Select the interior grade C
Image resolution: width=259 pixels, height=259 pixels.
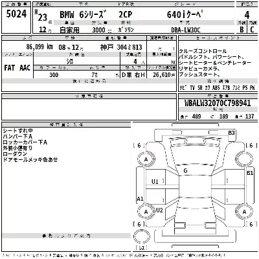(252, 30)
